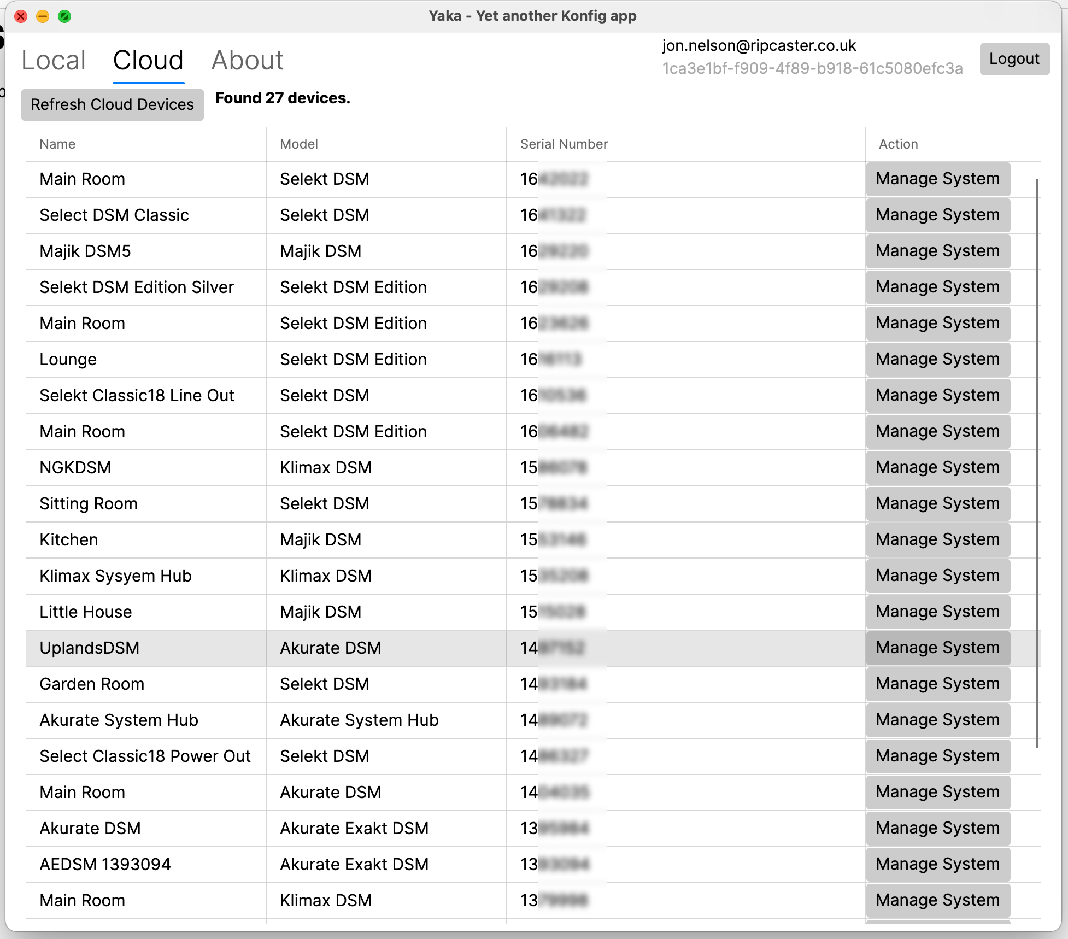Open the About tab
The width and height of the screenshot is (1068, 939).
coord(247,60)
